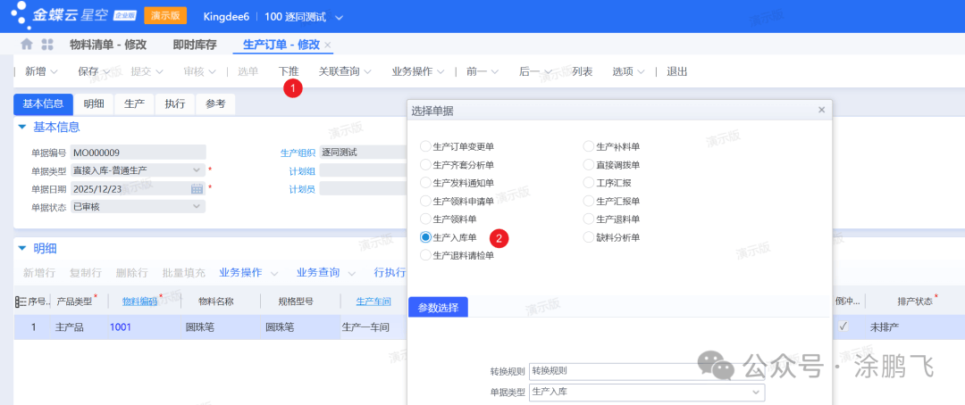Image resolution: width=965 pixels, height=405 pixels.
Task: Open the 单据状态 dropdown
Action: pyautogui.click(x=197, y=206)
